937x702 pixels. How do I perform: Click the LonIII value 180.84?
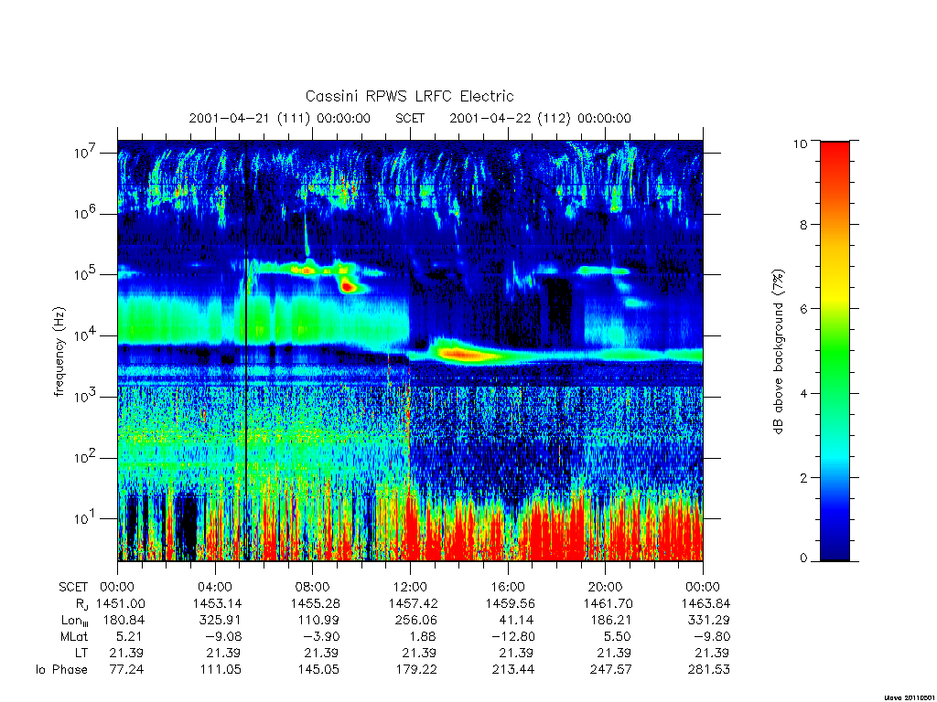point(124,621)
